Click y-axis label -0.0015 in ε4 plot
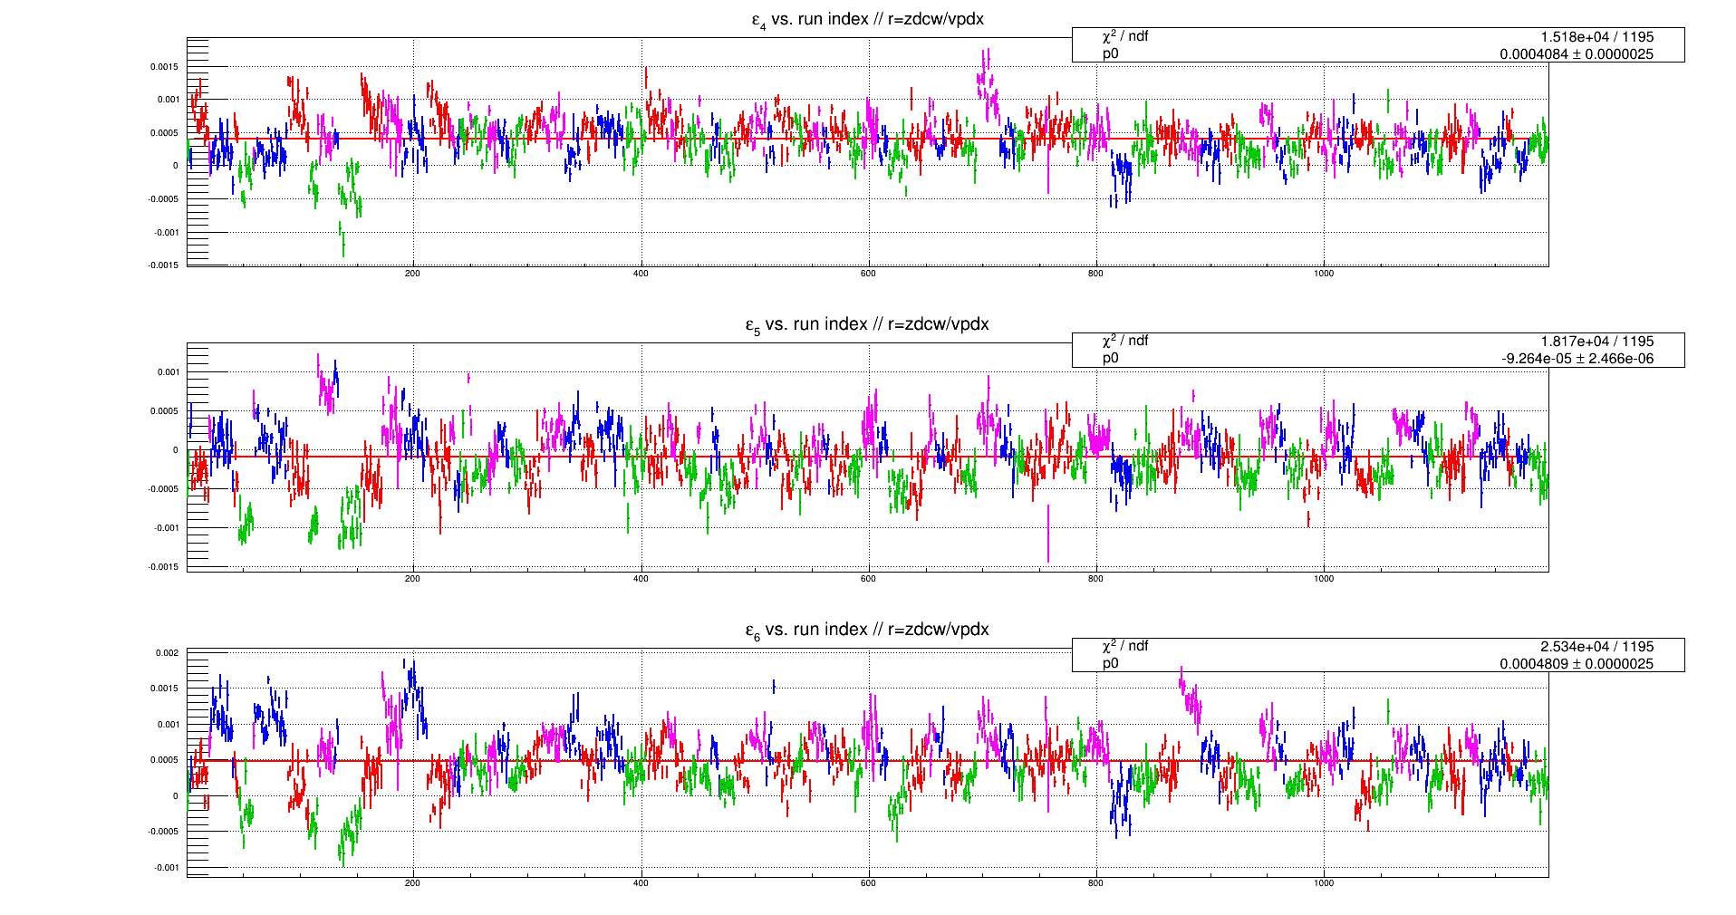The width and height of the screenshot is (1736, 915). point(163,265)
